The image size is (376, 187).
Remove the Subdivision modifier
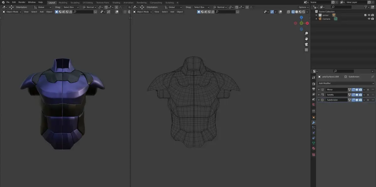click(x=368, y=100)
